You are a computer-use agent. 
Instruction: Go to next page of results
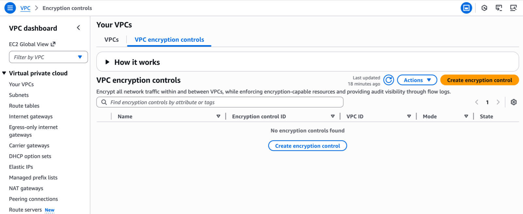point(498,102)
